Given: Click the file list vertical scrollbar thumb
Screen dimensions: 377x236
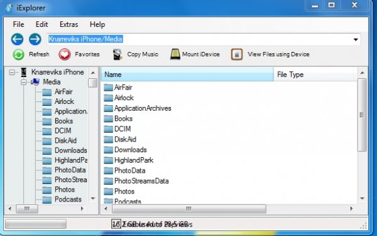Looking at the screenshot, I should pos(362,115).
